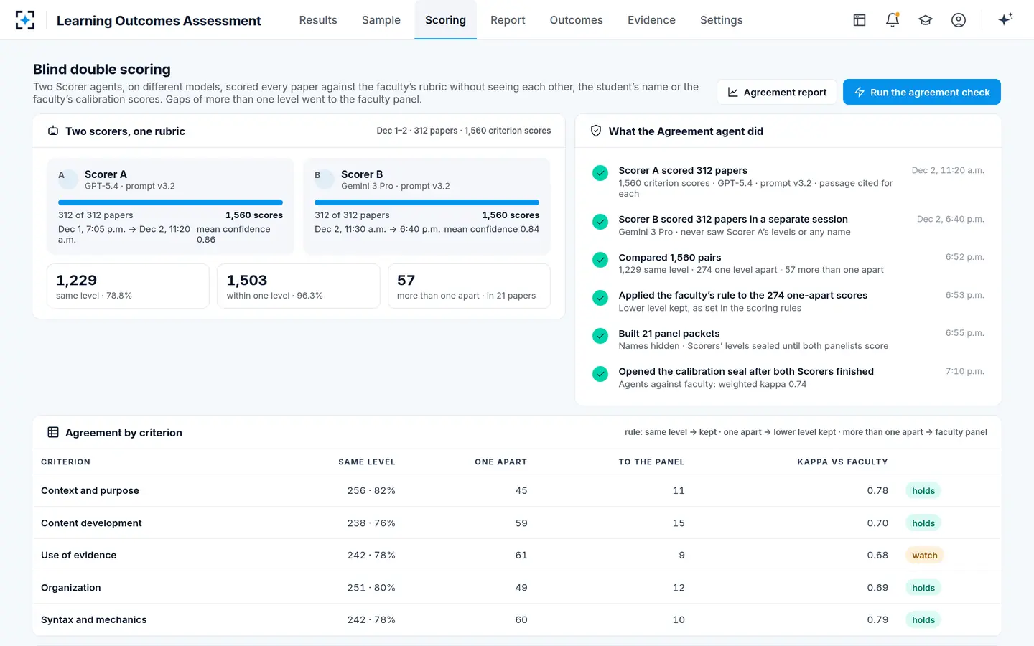This screenshot has width=1034, height=646.
Task: Open the 57 more than one apart card
Action: coord(469,286)
